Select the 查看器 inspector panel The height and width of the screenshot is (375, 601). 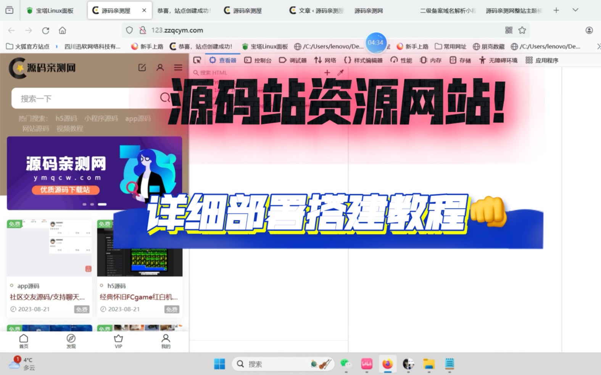coord(222,60)
